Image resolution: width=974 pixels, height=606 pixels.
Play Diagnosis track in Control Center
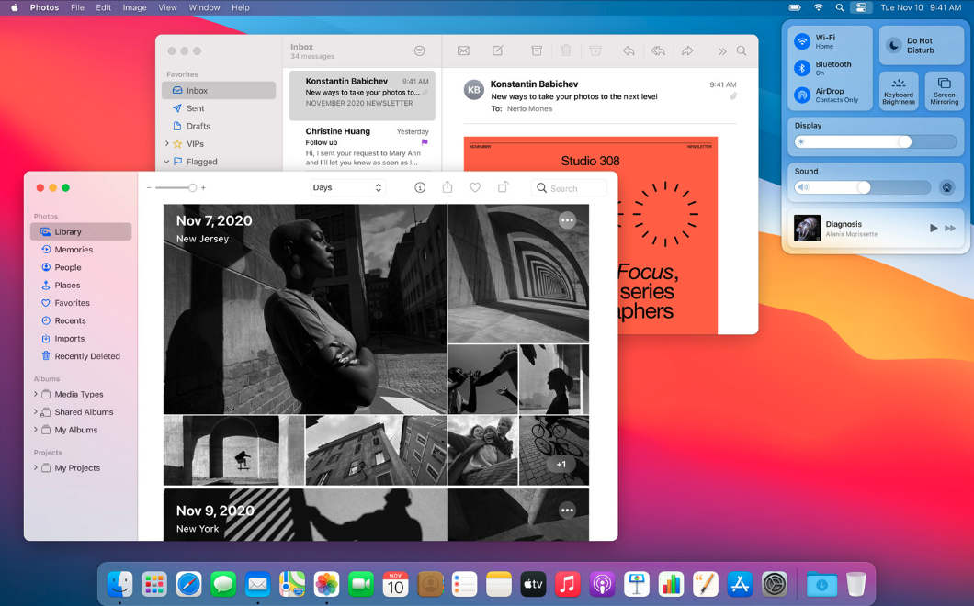[933, 229]
